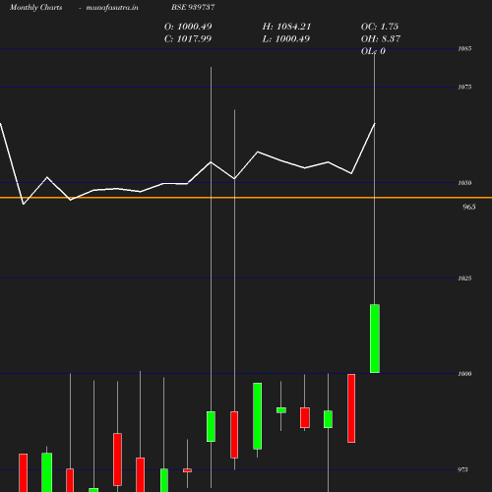This screenshot has width=492, height=492.
Task: Click the 1075 price axis label
Action: (464, 87)
